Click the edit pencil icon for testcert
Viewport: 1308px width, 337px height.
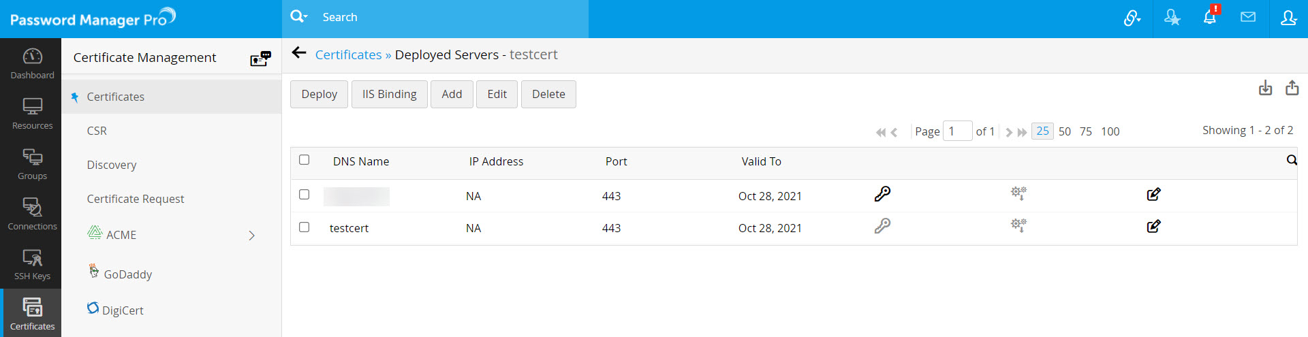[1153, 227]
